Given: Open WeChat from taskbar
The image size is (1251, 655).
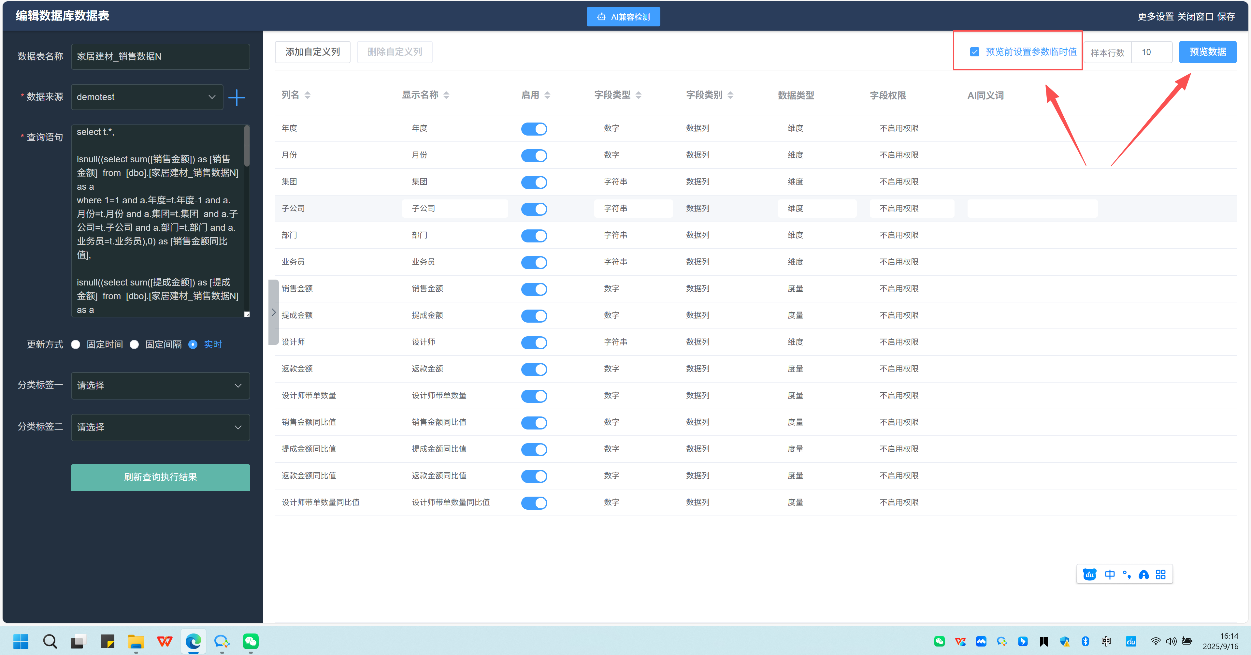Looking at the screenshot, I should (251, 641).
